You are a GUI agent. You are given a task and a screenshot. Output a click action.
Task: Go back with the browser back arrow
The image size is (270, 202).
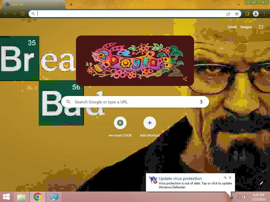[6, 14]
